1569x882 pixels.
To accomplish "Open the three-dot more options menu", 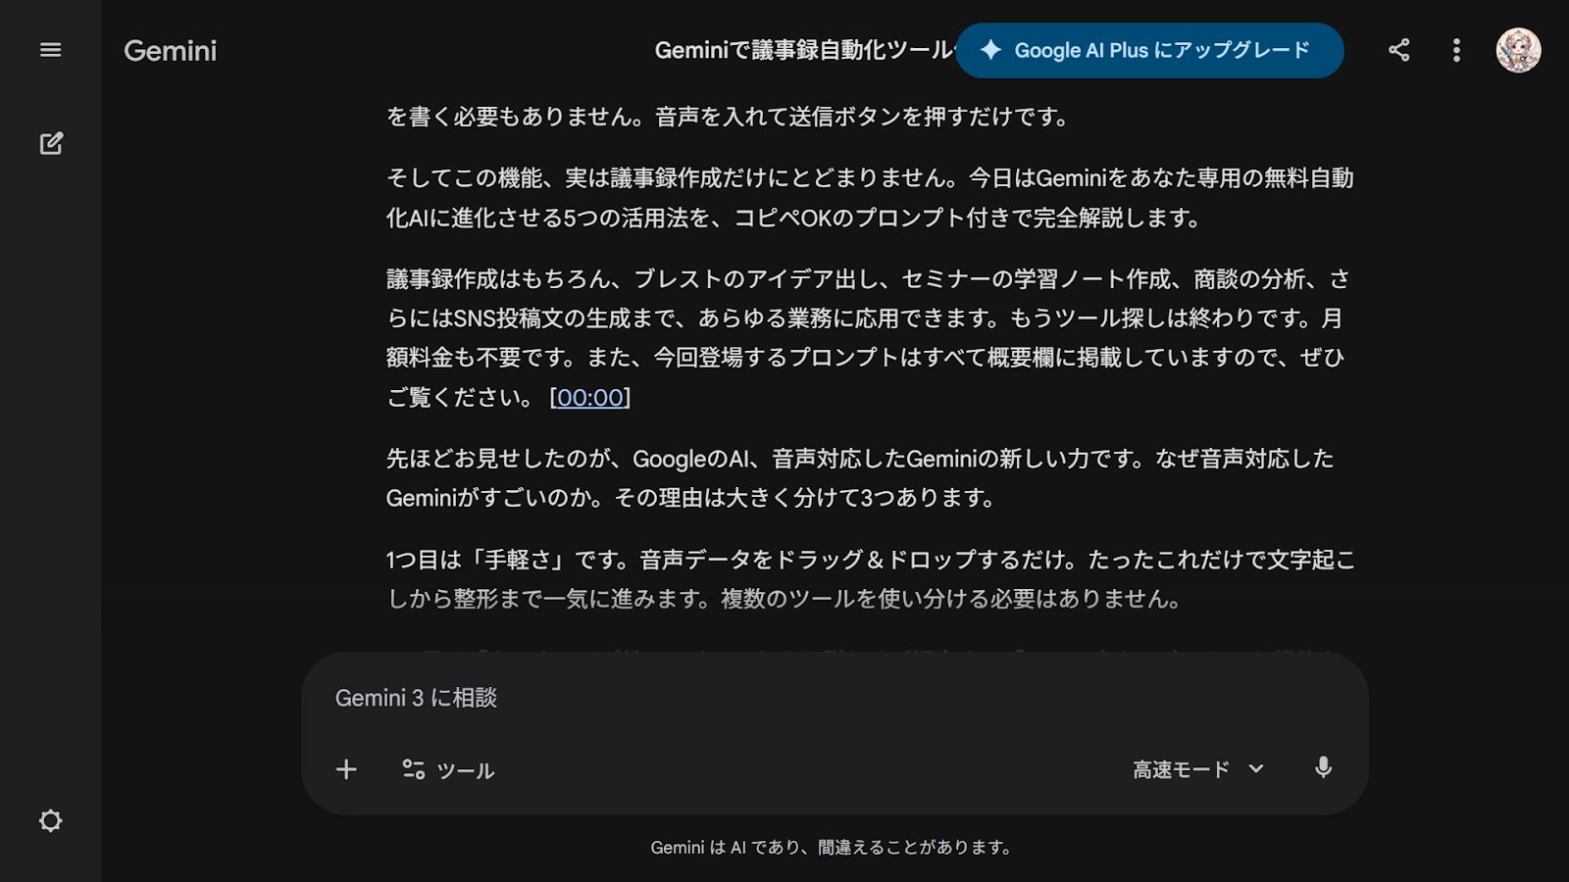I will 1456,50.
